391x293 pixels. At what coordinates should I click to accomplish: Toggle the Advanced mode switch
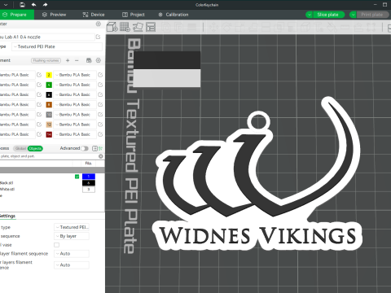(85, 148)
